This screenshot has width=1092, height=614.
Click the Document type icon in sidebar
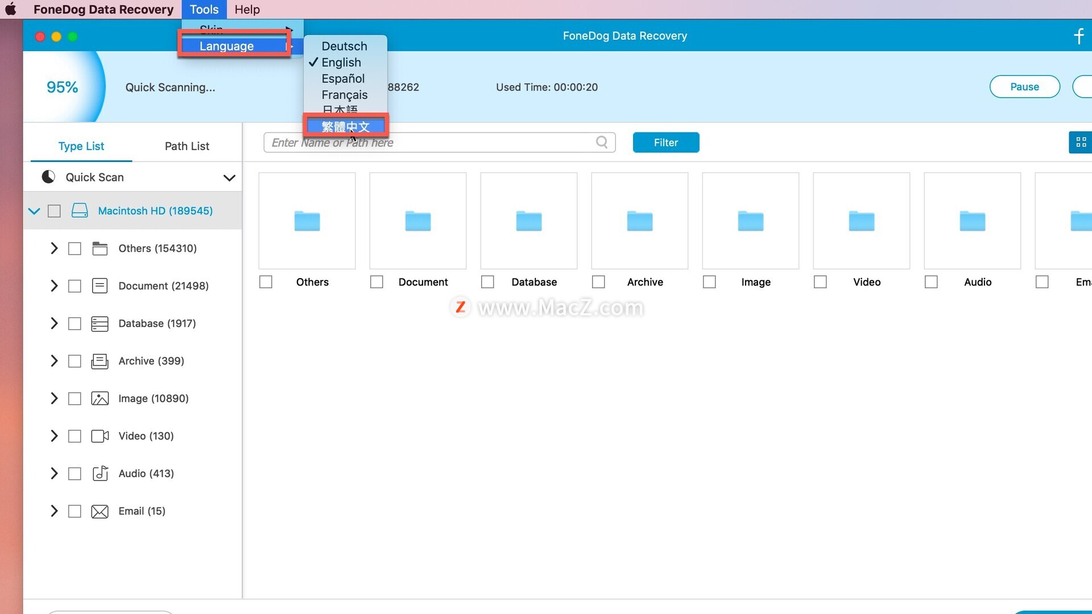100,286
